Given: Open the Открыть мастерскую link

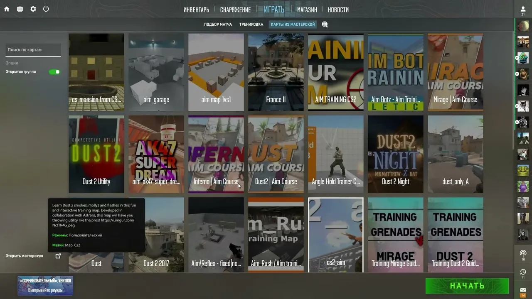Looking at the screenshot, I should pyautogui.click(x=24, y=256).
